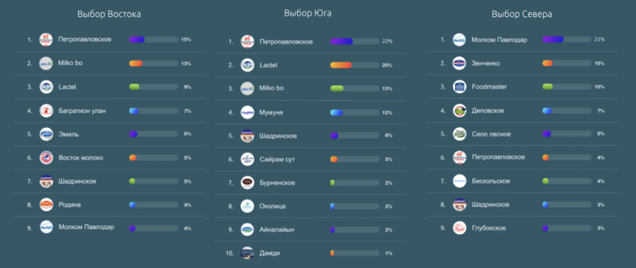Click the Lactel logo in Выбор Юга

tap(247, 65)
